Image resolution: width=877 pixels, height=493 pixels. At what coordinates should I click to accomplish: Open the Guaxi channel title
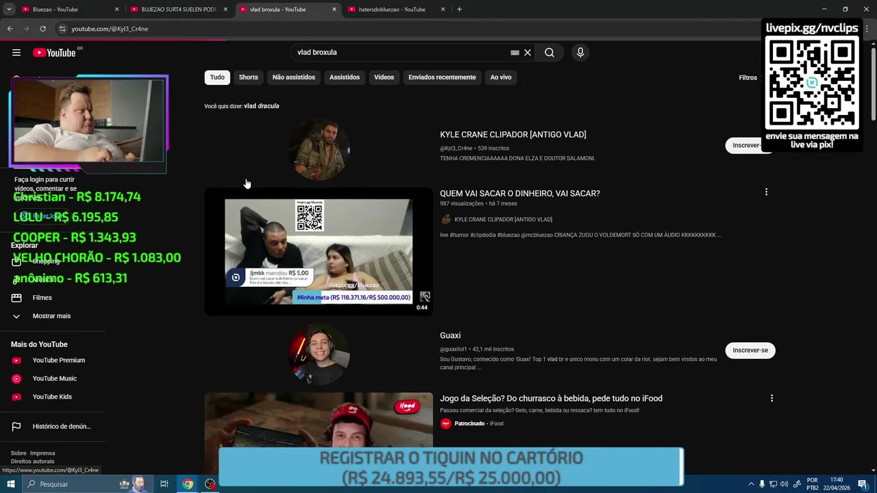[x=450, y=336]
